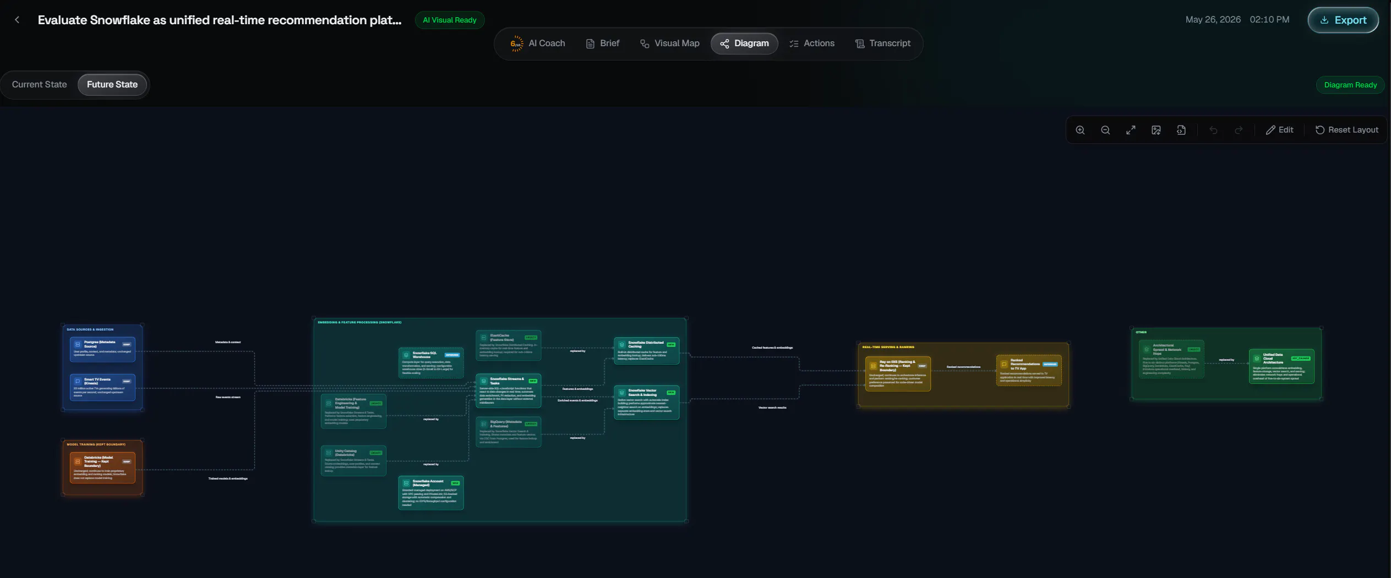Click the ElastiCache node icon
1391x578 pixels.
click(484, 338)
